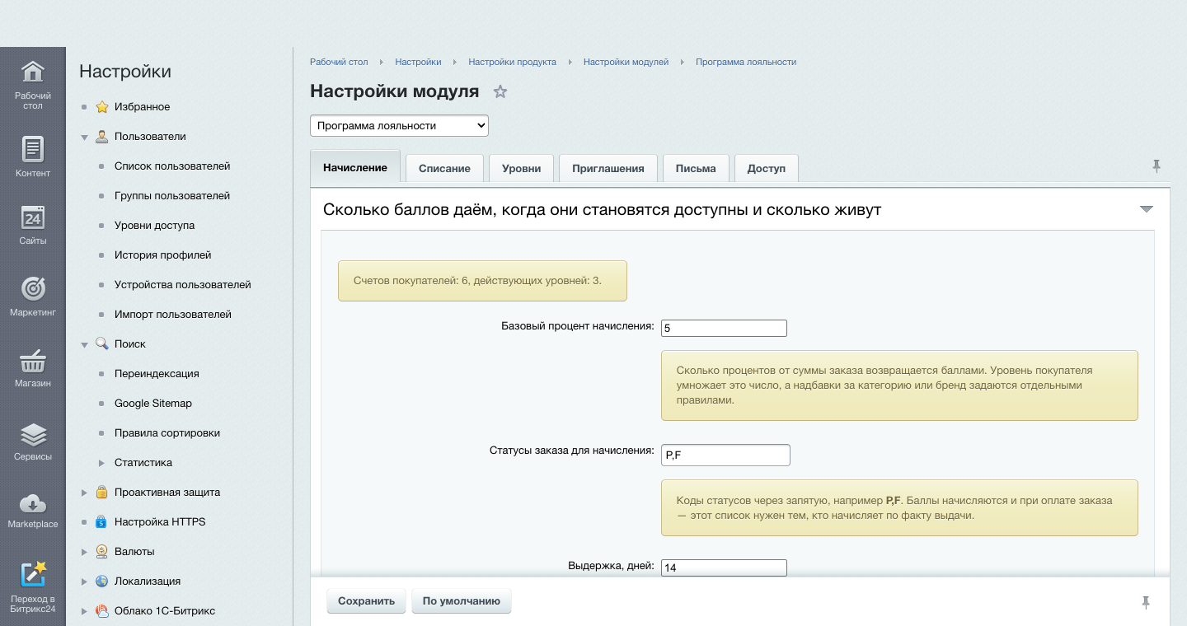Switch to the Уровни tab
The height and width of the screenshot is (626, 1187).
pos(521,168)
